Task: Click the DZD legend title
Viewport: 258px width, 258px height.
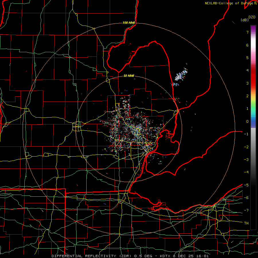Action: tap(252, 17)
